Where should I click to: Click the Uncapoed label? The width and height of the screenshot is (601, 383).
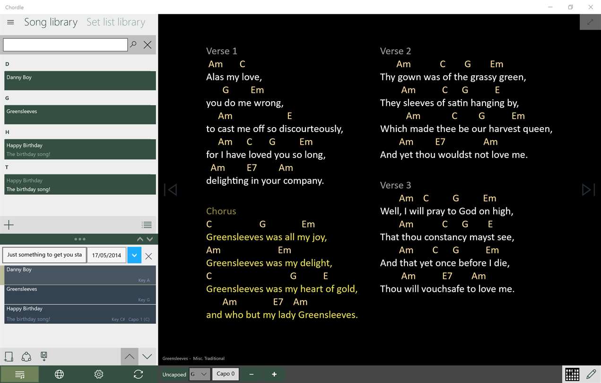(174, 374)
